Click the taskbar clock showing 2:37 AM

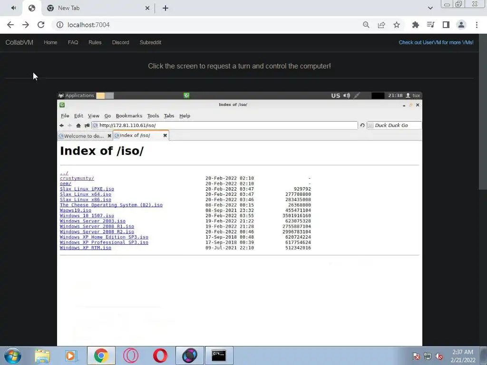point(463,356)
